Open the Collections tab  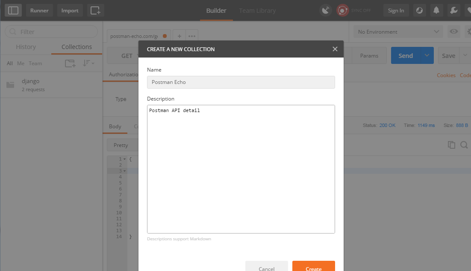pyautogui.click(x=77, y=47)
